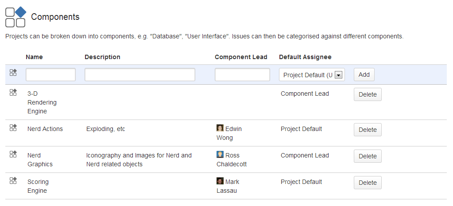Click the Nerd Actions component name
Screen dimensions: 453x206
[45, 129]
